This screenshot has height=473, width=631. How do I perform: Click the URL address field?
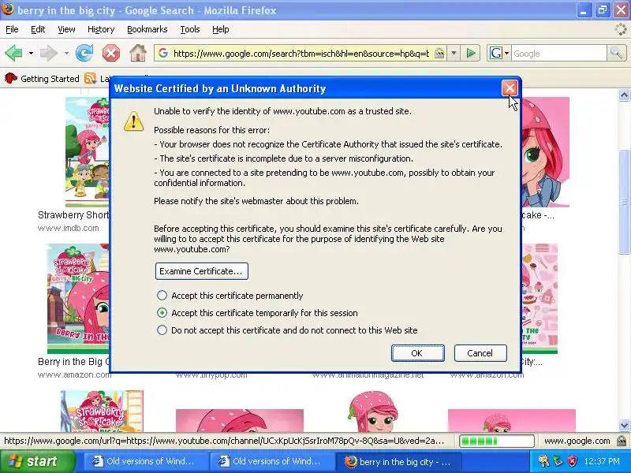[x=301, y=53]
